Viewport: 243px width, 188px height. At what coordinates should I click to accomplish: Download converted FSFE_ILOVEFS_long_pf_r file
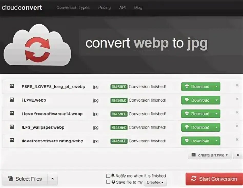[x=197, y=87]
